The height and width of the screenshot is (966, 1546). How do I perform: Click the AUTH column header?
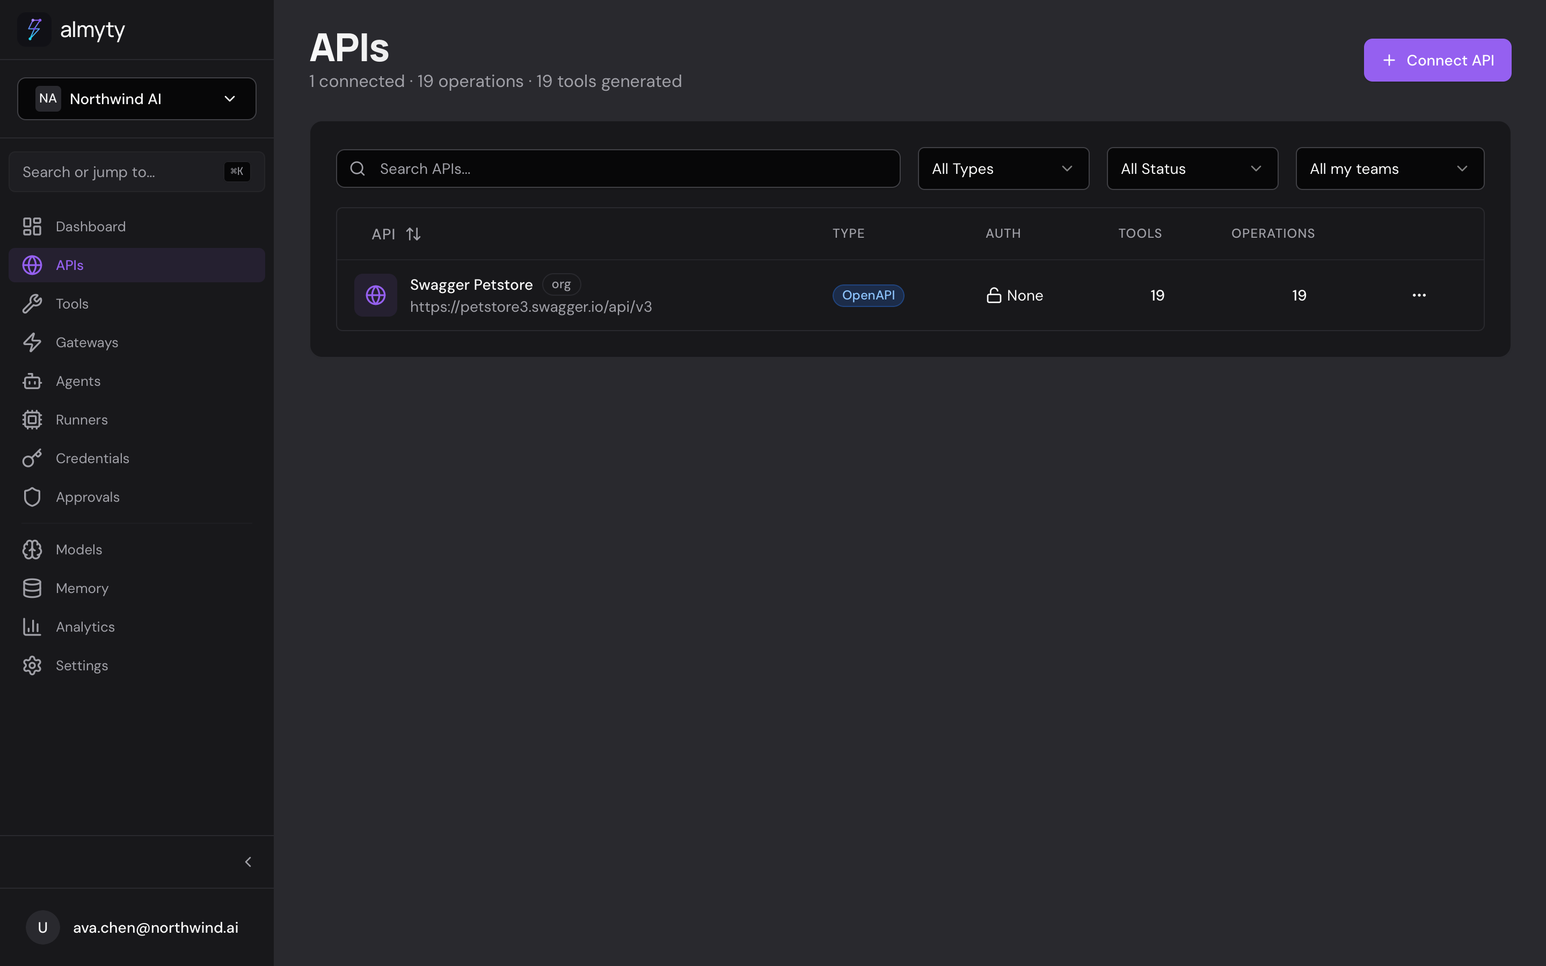coord(1003,233)
